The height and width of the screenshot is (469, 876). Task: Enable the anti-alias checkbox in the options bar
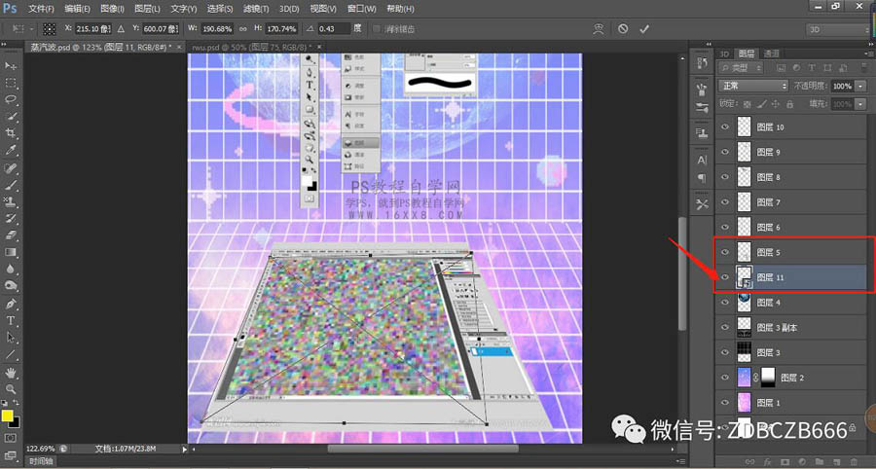coord(377,29)
